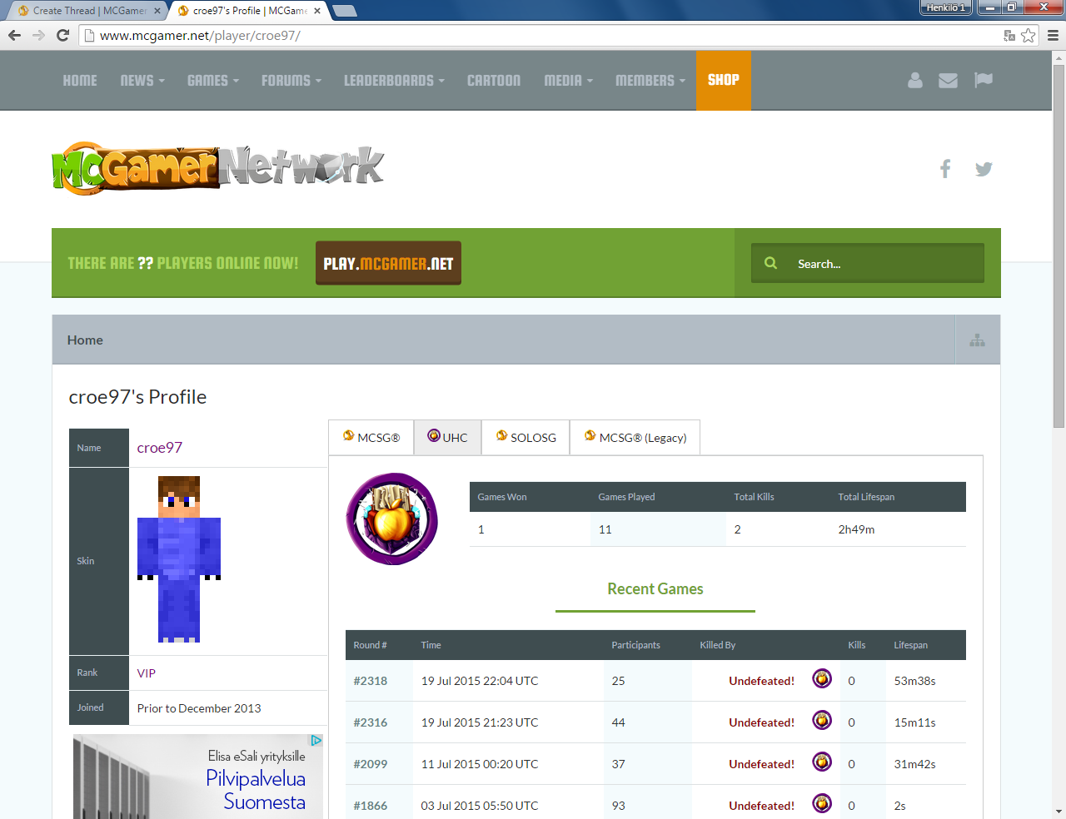The image size is (1066, 819).
Task: Click the 19 Jul 2015 22:04 UTC time
Action: tap(480, 681)
